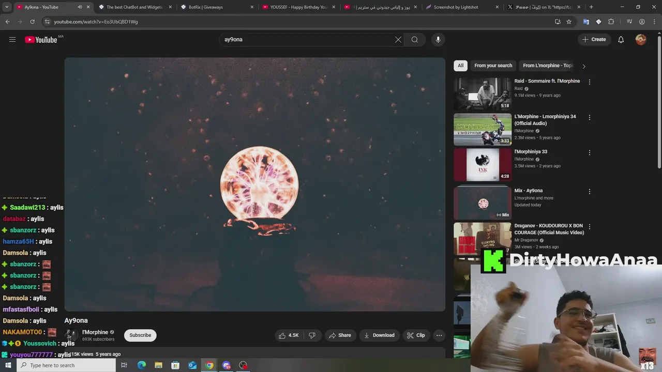Click the Create button
Viewport: 662px width, 372px height.
594,39
